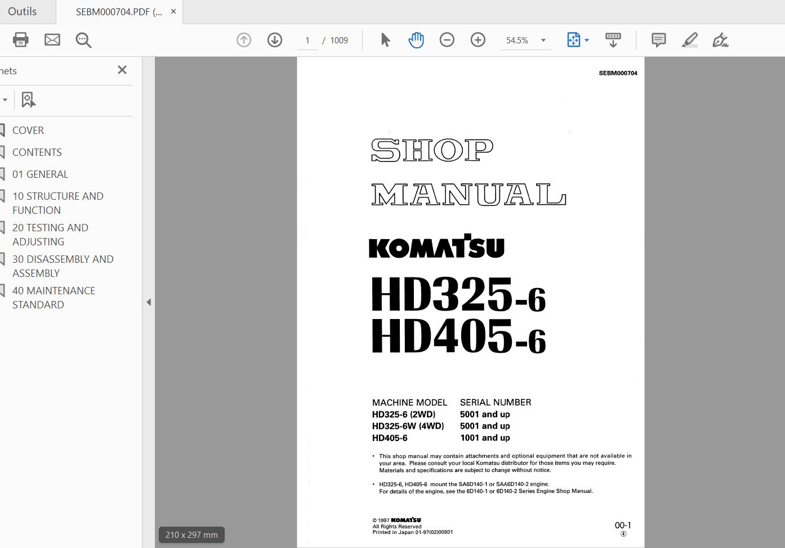Viewport: 785px width, 548px height.
Task: Go to previous page arrow
Action: 244,40
